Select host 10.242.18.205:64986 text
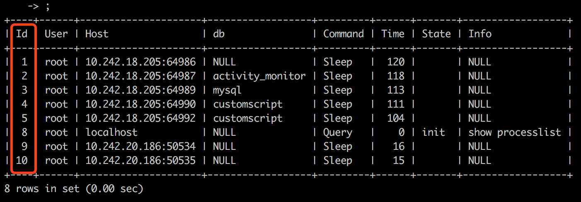The image size is (581, 202). click(x=140, y=62)
